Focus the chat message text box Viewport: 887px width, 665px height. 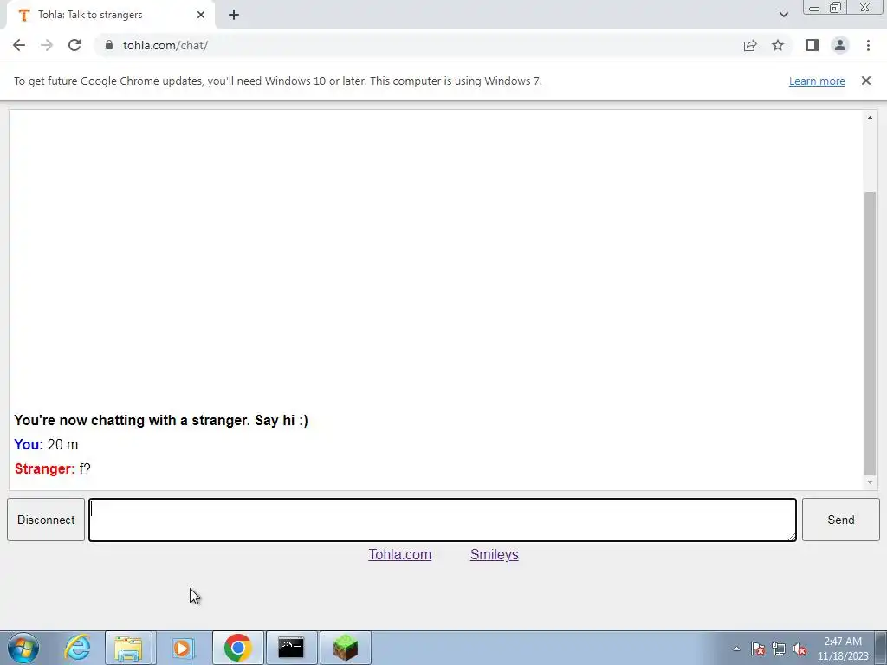click(x=443, y=520)
